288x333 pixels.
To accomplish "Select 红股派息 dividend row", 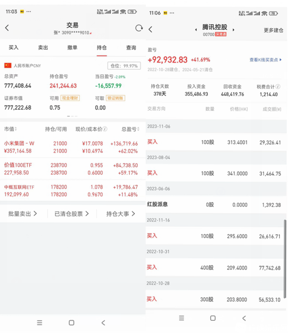I will coord(216,205).
